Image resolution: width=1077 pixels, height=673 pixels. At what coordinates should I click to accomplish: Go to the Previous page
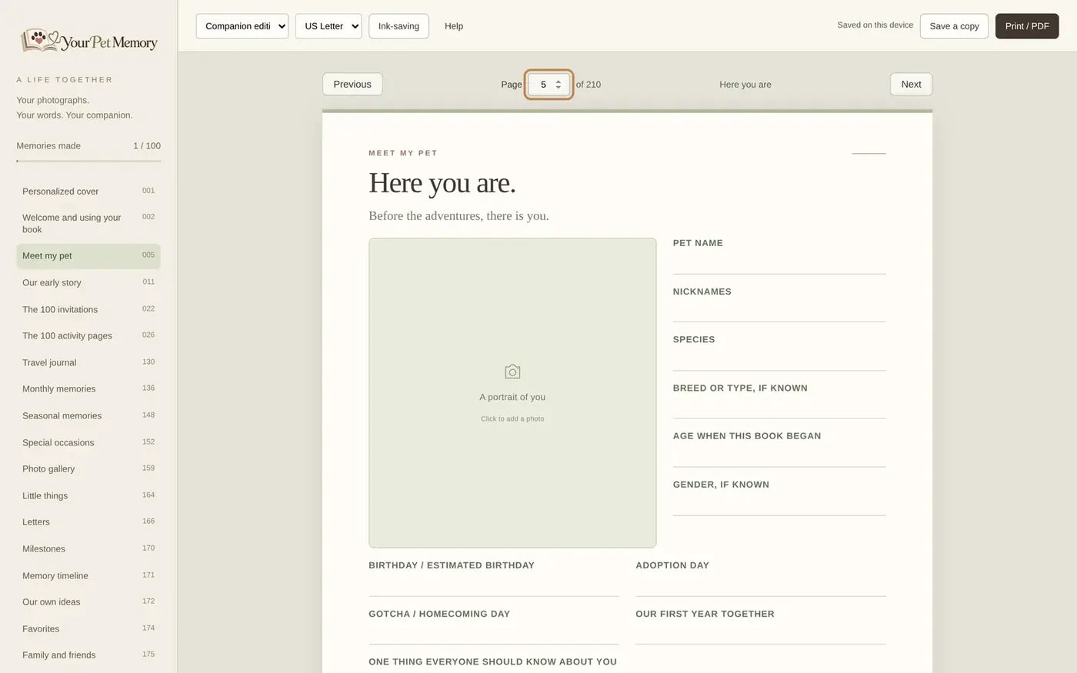tap(352, 85)
